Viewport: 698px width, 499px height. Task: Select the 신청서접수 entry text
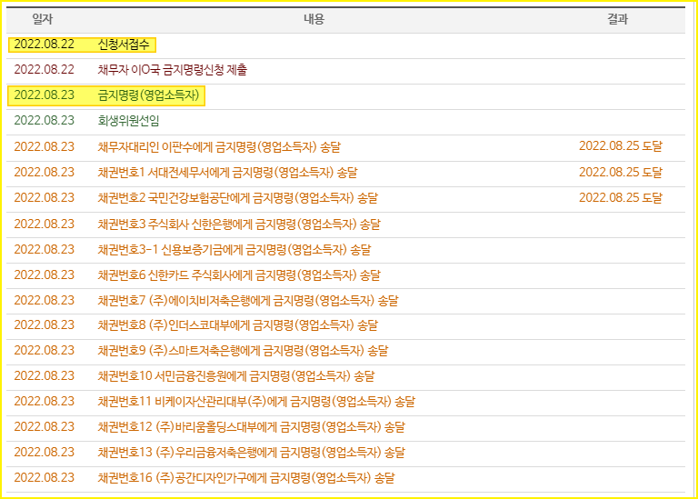(x=124, y=45)
